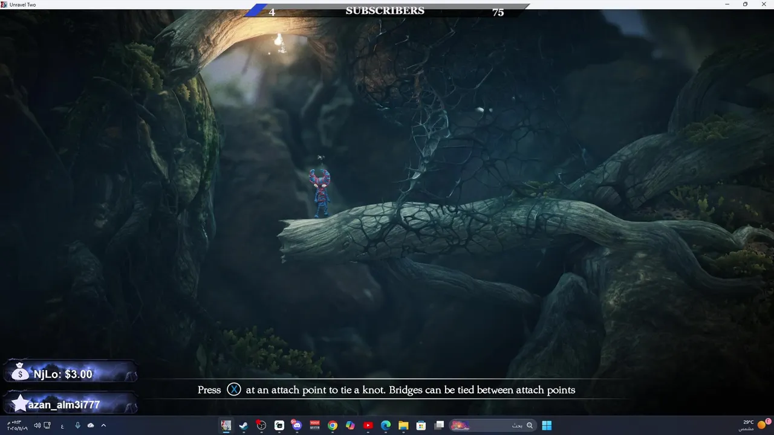Click the glowing spark above the arch
Viewport: 774px width, 435px height.
coord(279,42)
